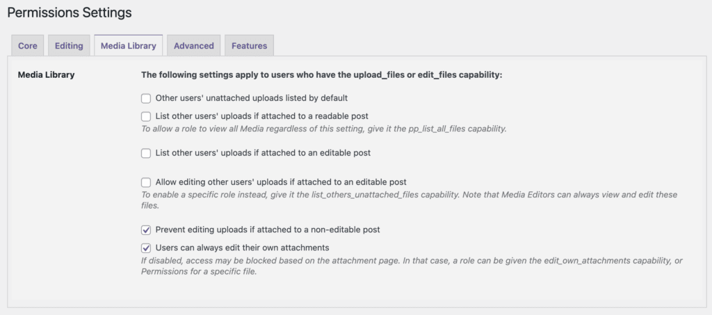Screen dimensions: 712x315
Task: Click the pp_list_all_files capability help note
Action: pos(324,129)
